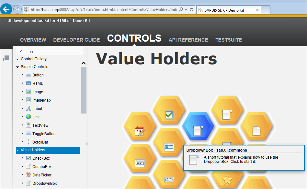Click the HTML control icon in tree
Screen dimensions: 307x189
28,83
